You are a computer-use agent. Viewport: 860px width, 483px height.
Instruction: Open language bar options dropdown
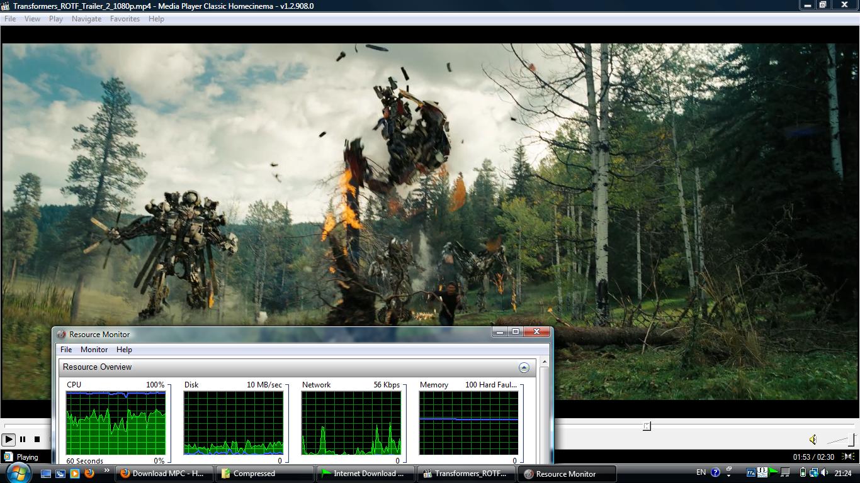[729, 475]
